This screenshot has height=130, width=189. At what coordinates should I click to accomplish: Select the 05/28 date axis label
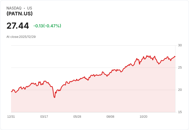(x=77, y=117)
